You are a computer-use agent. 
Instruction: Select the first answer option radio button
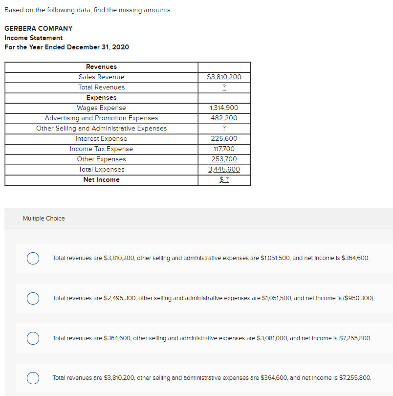pos(33,258)
